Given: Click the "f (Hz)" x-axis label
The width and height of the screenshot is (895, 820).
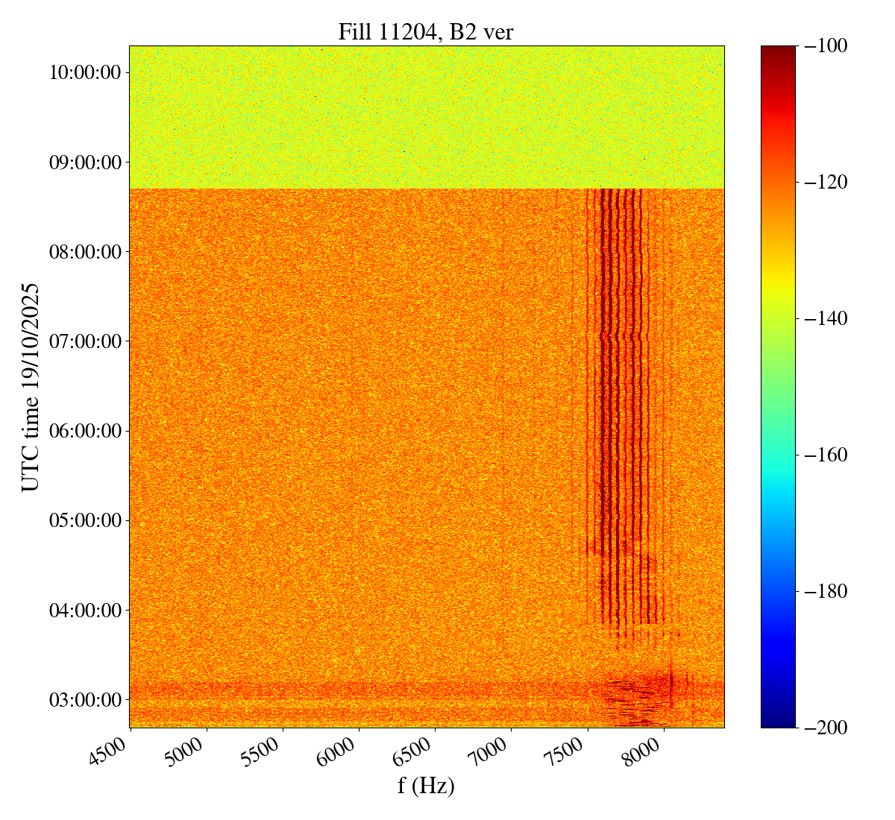Looking at the screenshot, I should coord(426,785).
